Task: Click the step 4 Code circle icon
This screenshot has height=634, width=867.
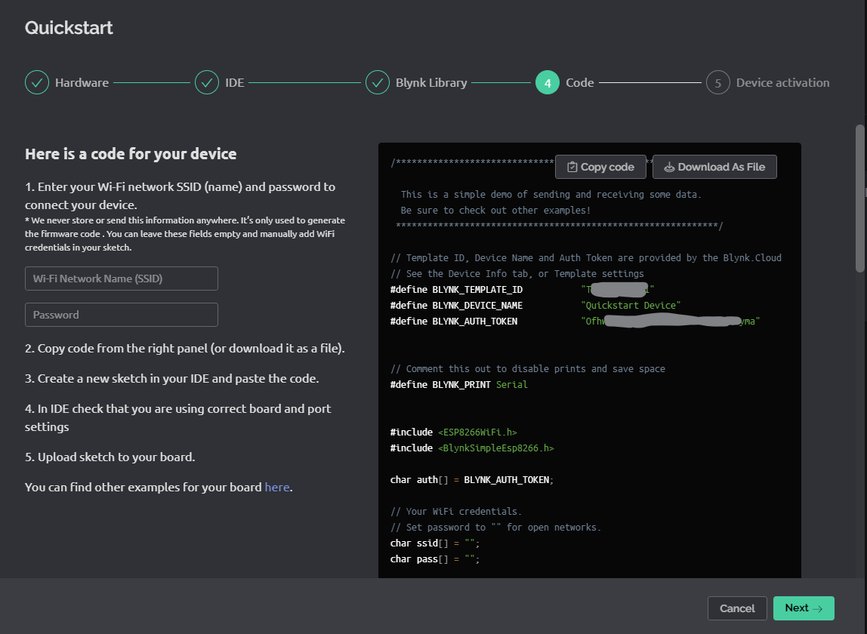Action: (548, 83)
